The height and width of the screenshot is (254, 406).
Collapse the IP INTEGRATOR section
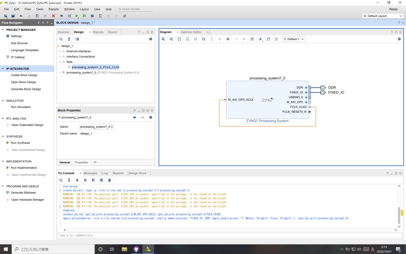[x=3, y=69]
